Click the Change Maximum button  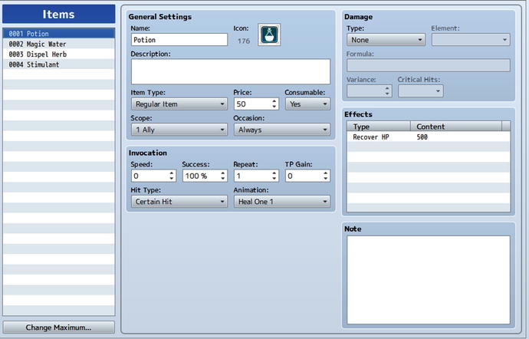pos(59,327)
